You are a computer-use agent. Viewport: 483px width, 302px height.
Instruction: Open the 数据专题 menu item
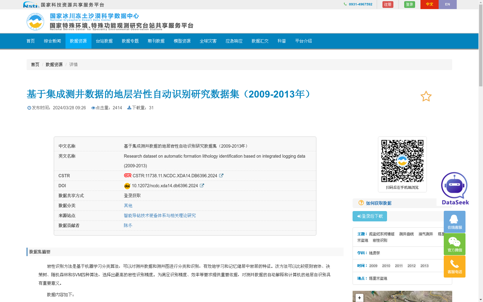pos(130,41)
